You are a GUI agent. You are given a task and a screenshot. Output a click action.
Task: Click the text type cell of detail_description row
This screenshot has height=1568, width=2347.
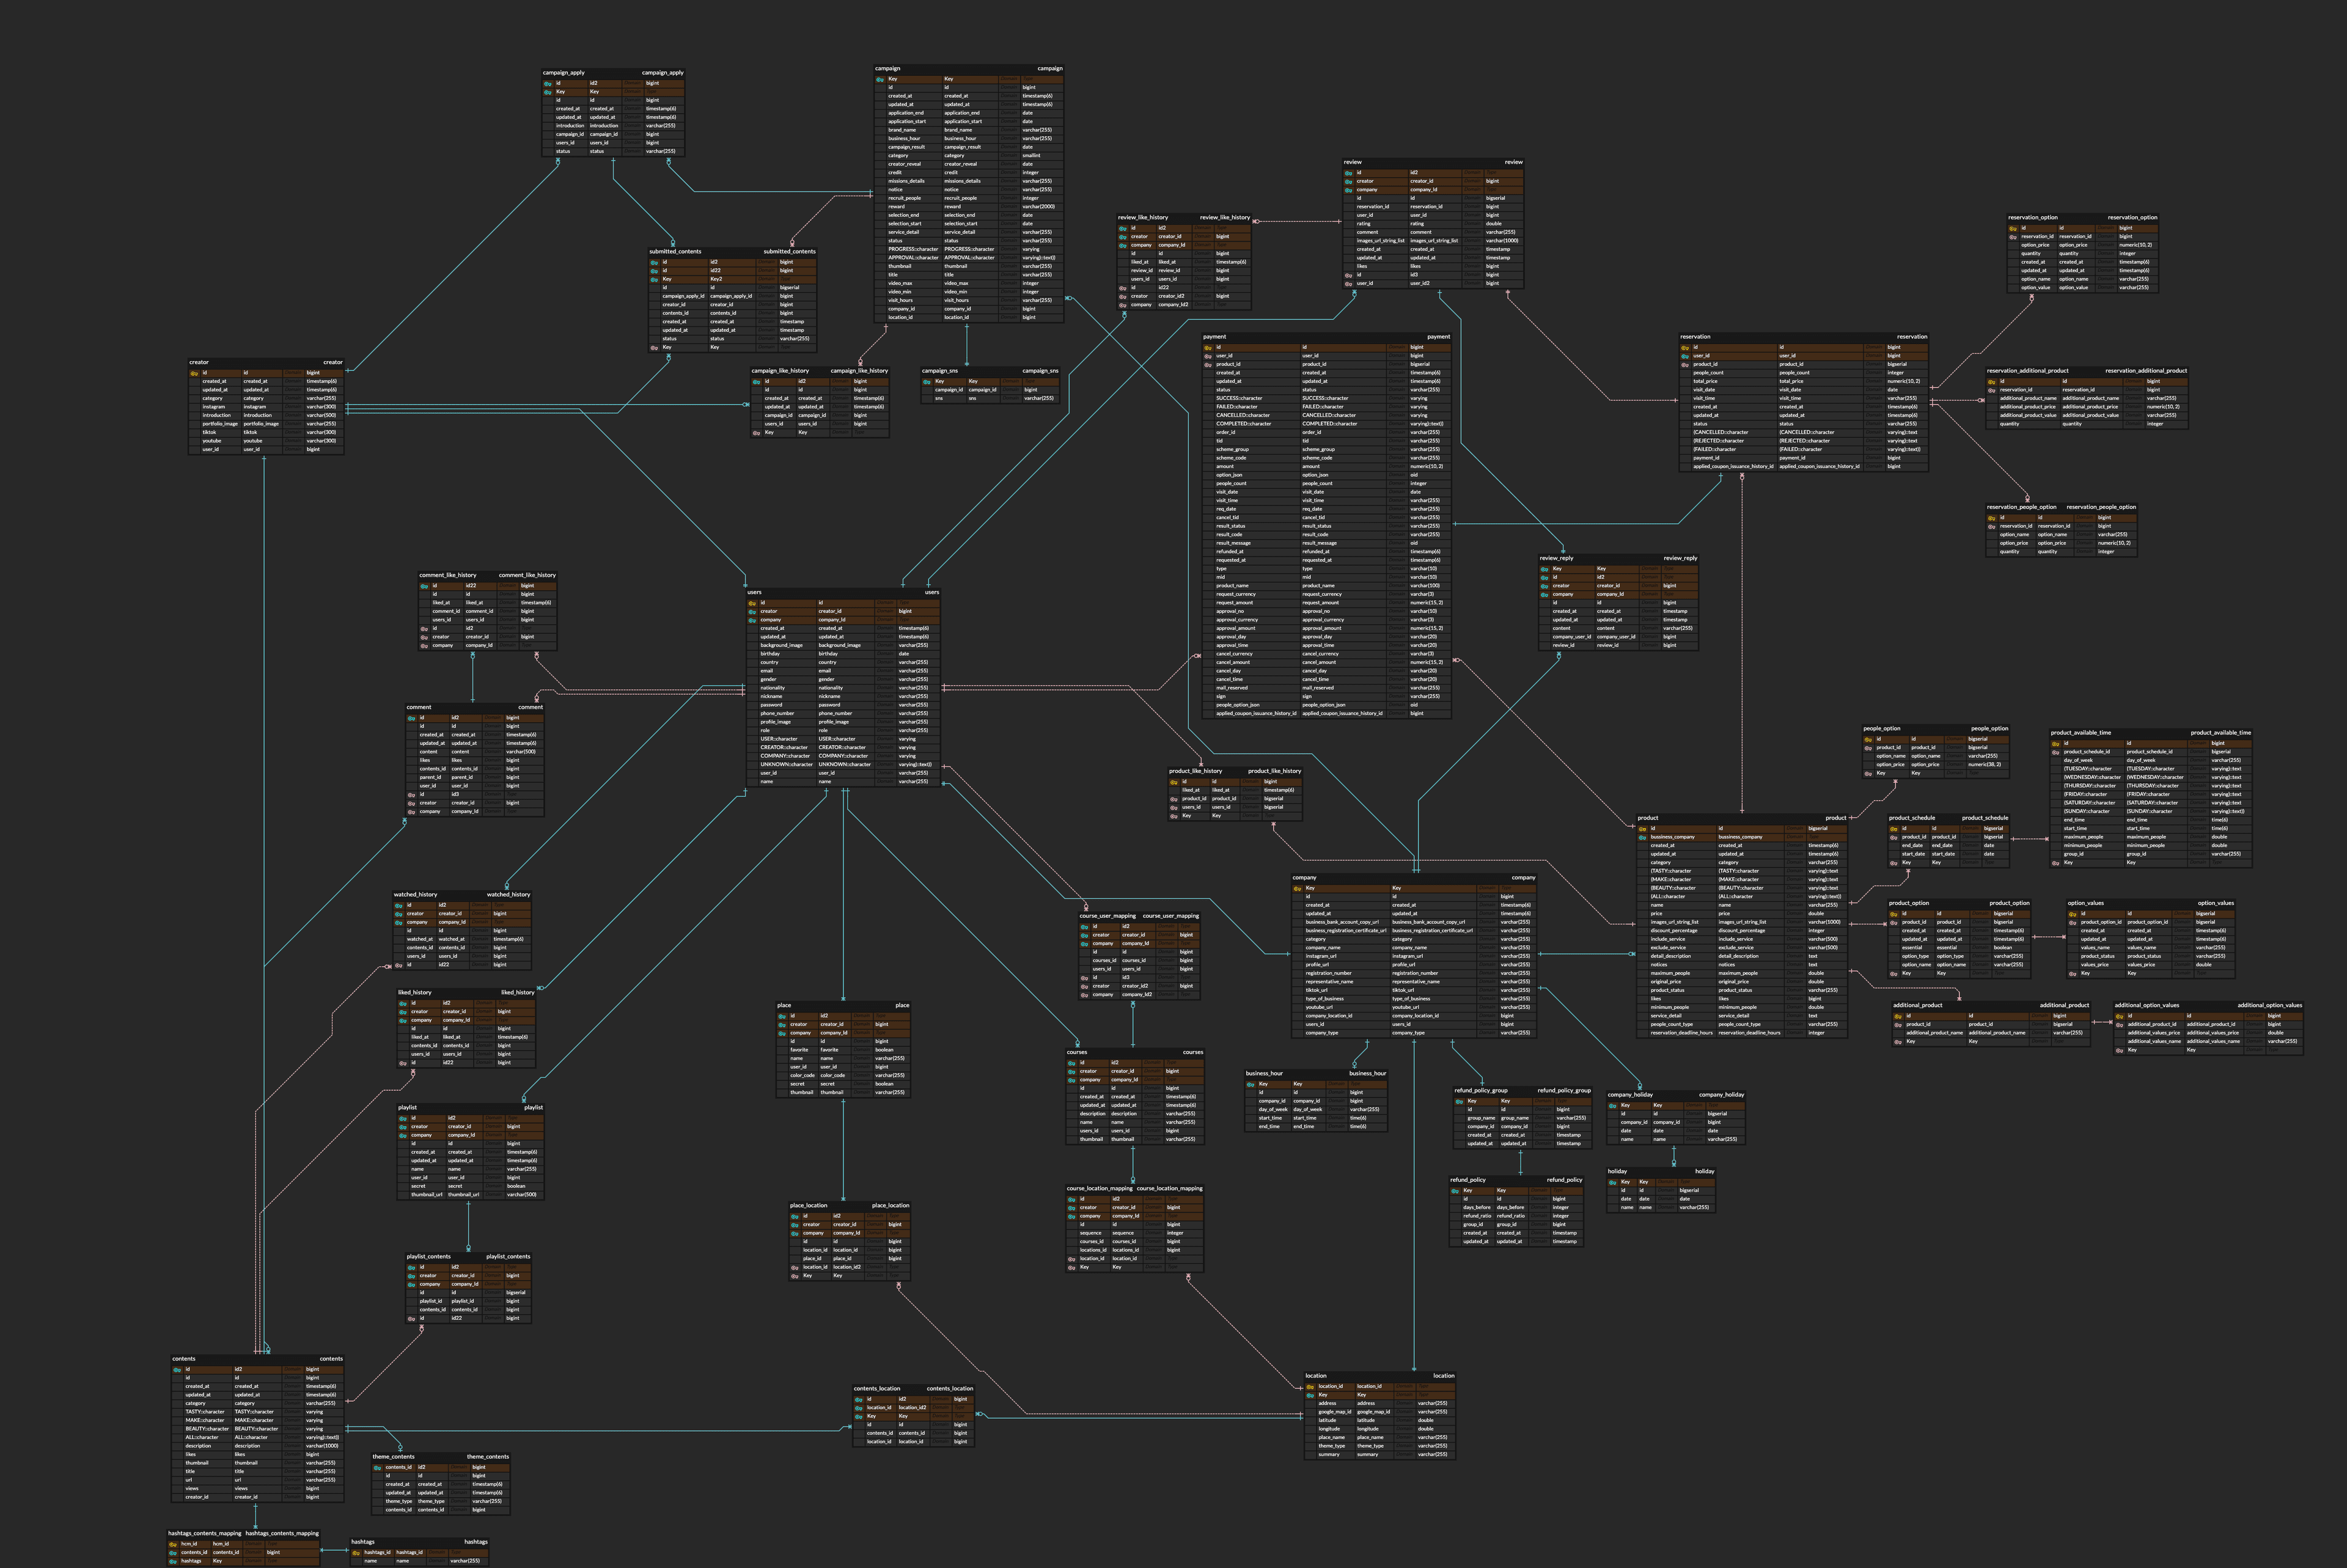point(1813,956)
